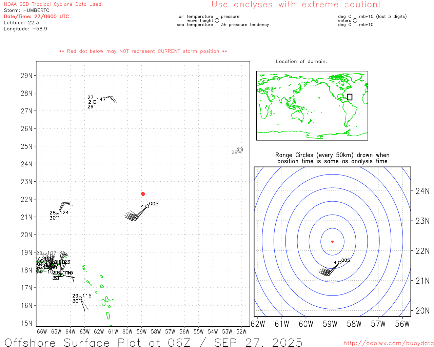434x347 pixels.
Task: Click the buoy circle labeled 005 in range circles plot
Action: (x=339, y=263)
